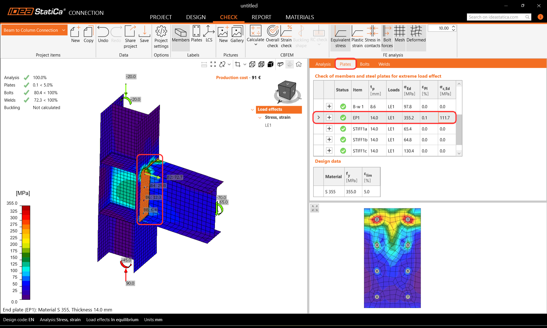Save the project
Viewport: 547px width, 328px height.
pyautogui.click(x=144, y=35)
